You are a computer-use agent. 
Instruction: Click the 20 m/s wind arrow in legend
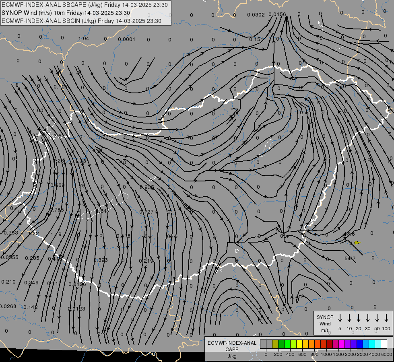point(358,318)
